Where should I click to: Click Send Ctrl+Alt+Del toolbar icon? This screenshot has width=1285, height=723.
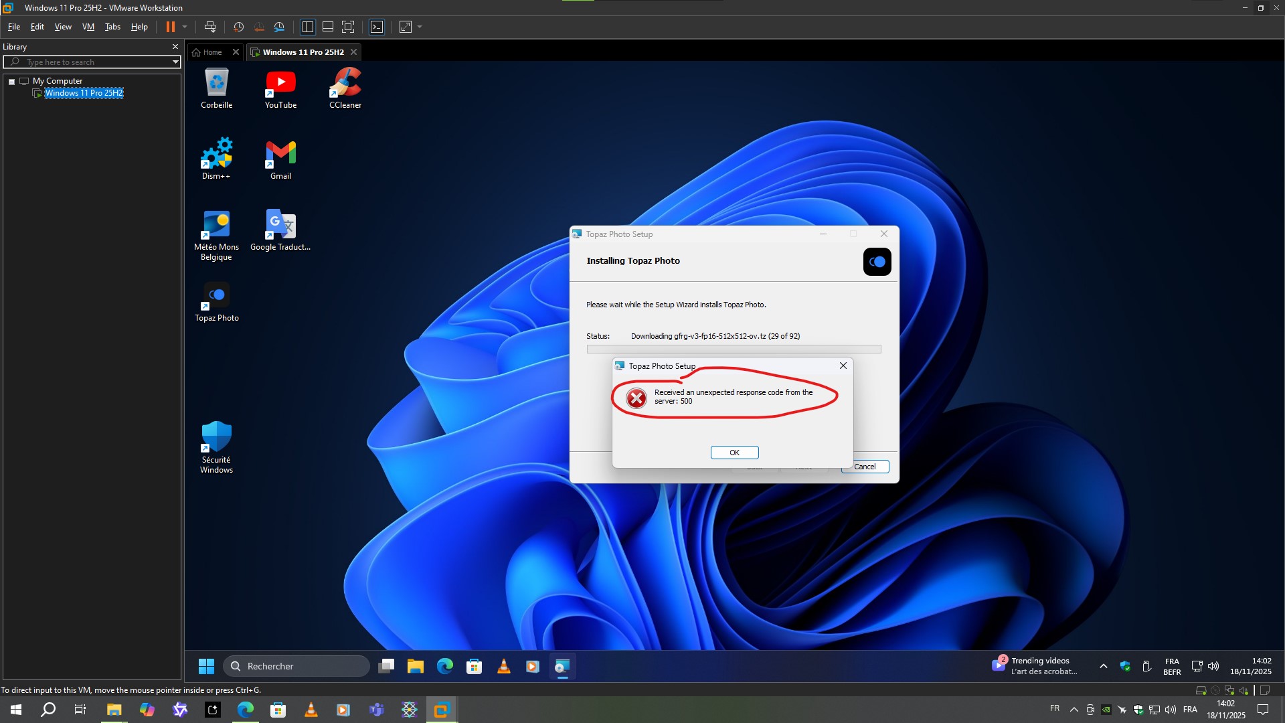[209, 27]
